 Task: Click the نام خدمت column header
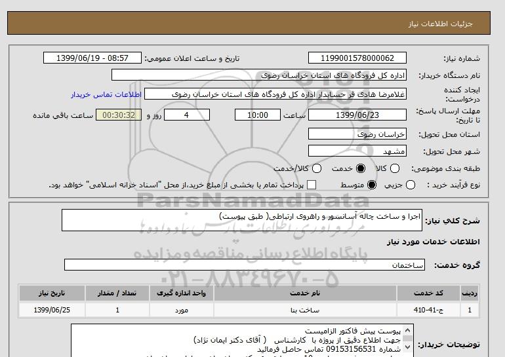tap(305, 293)
